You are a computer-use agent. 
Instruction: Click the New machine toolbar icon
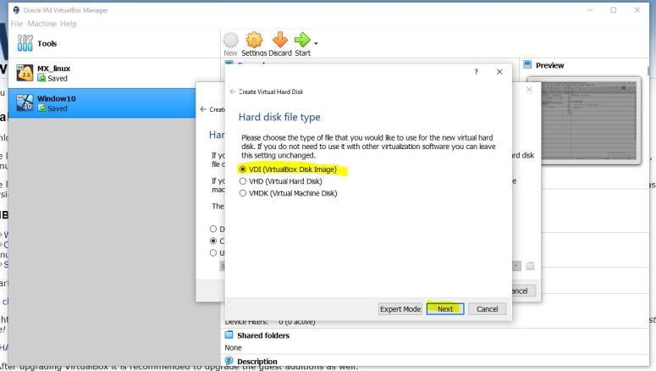[231, 42]
